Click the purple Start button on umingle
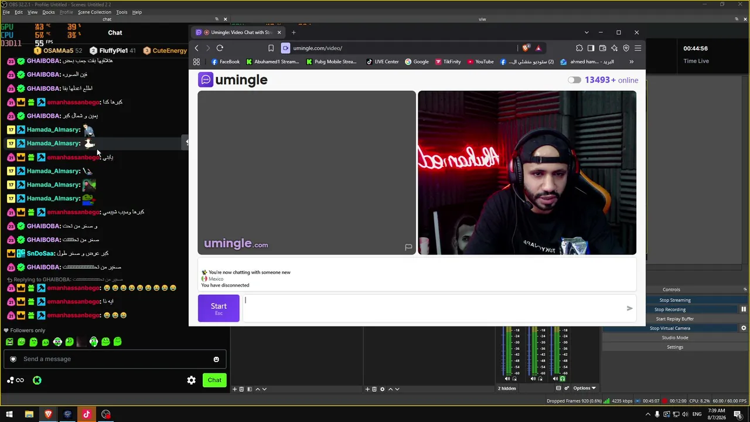This screenshot has width=750, height=422. click(219, 308)
